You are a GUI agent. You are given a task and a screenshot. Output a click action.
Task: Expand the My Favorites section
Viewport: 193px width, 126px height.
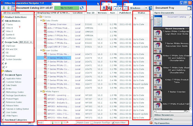172,123
